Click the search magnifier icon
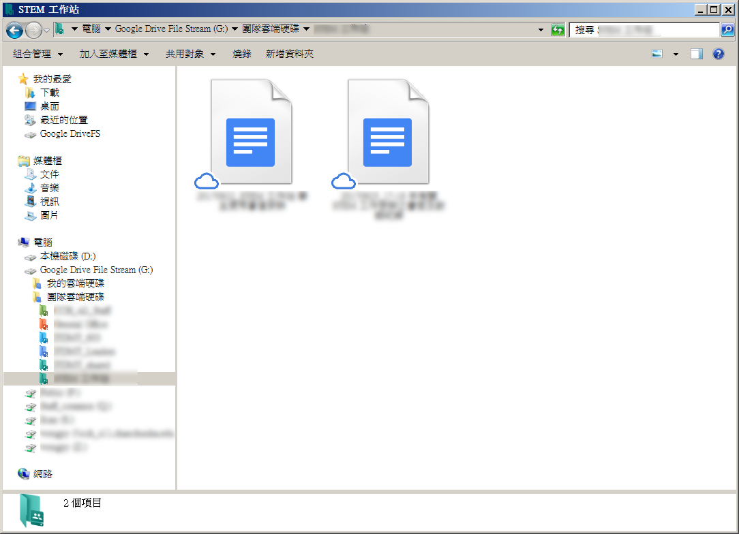Image resolution: width=739 pixels, height=534 pixels. (727, 30)
